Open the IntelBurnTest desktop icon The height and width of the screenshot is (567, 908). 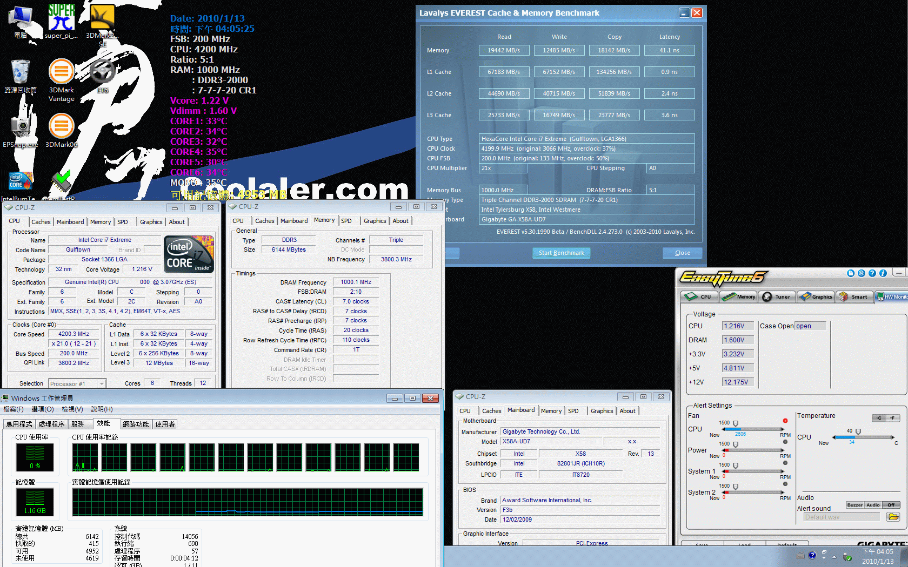pos(19,186)
